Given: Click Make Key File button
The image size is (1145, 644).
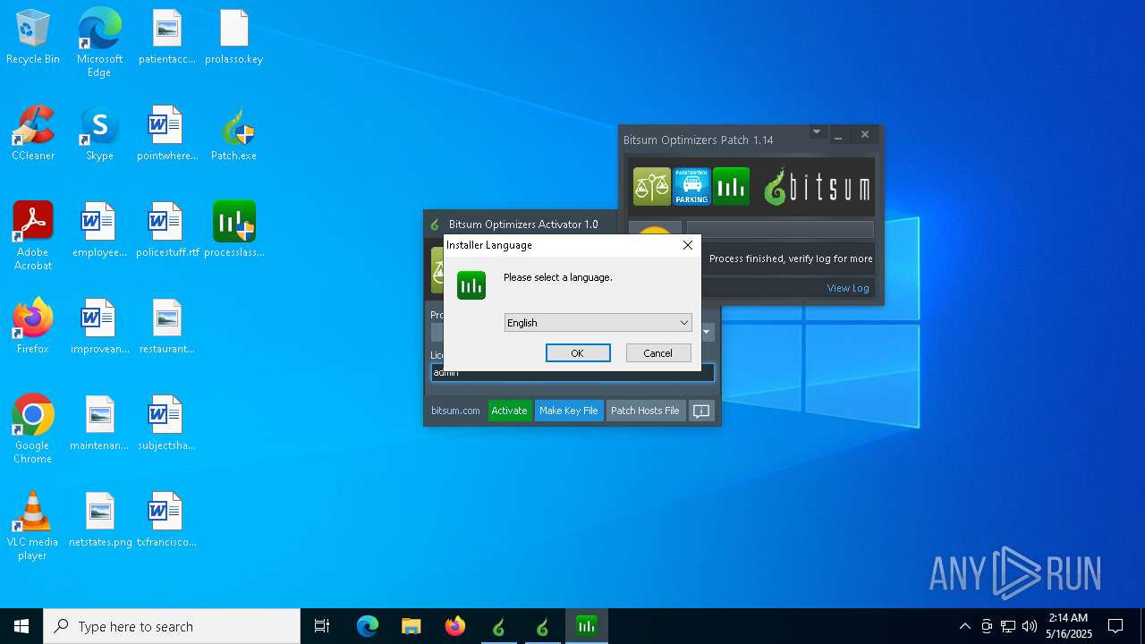Looking at the screenshot, I should (568, 411).
